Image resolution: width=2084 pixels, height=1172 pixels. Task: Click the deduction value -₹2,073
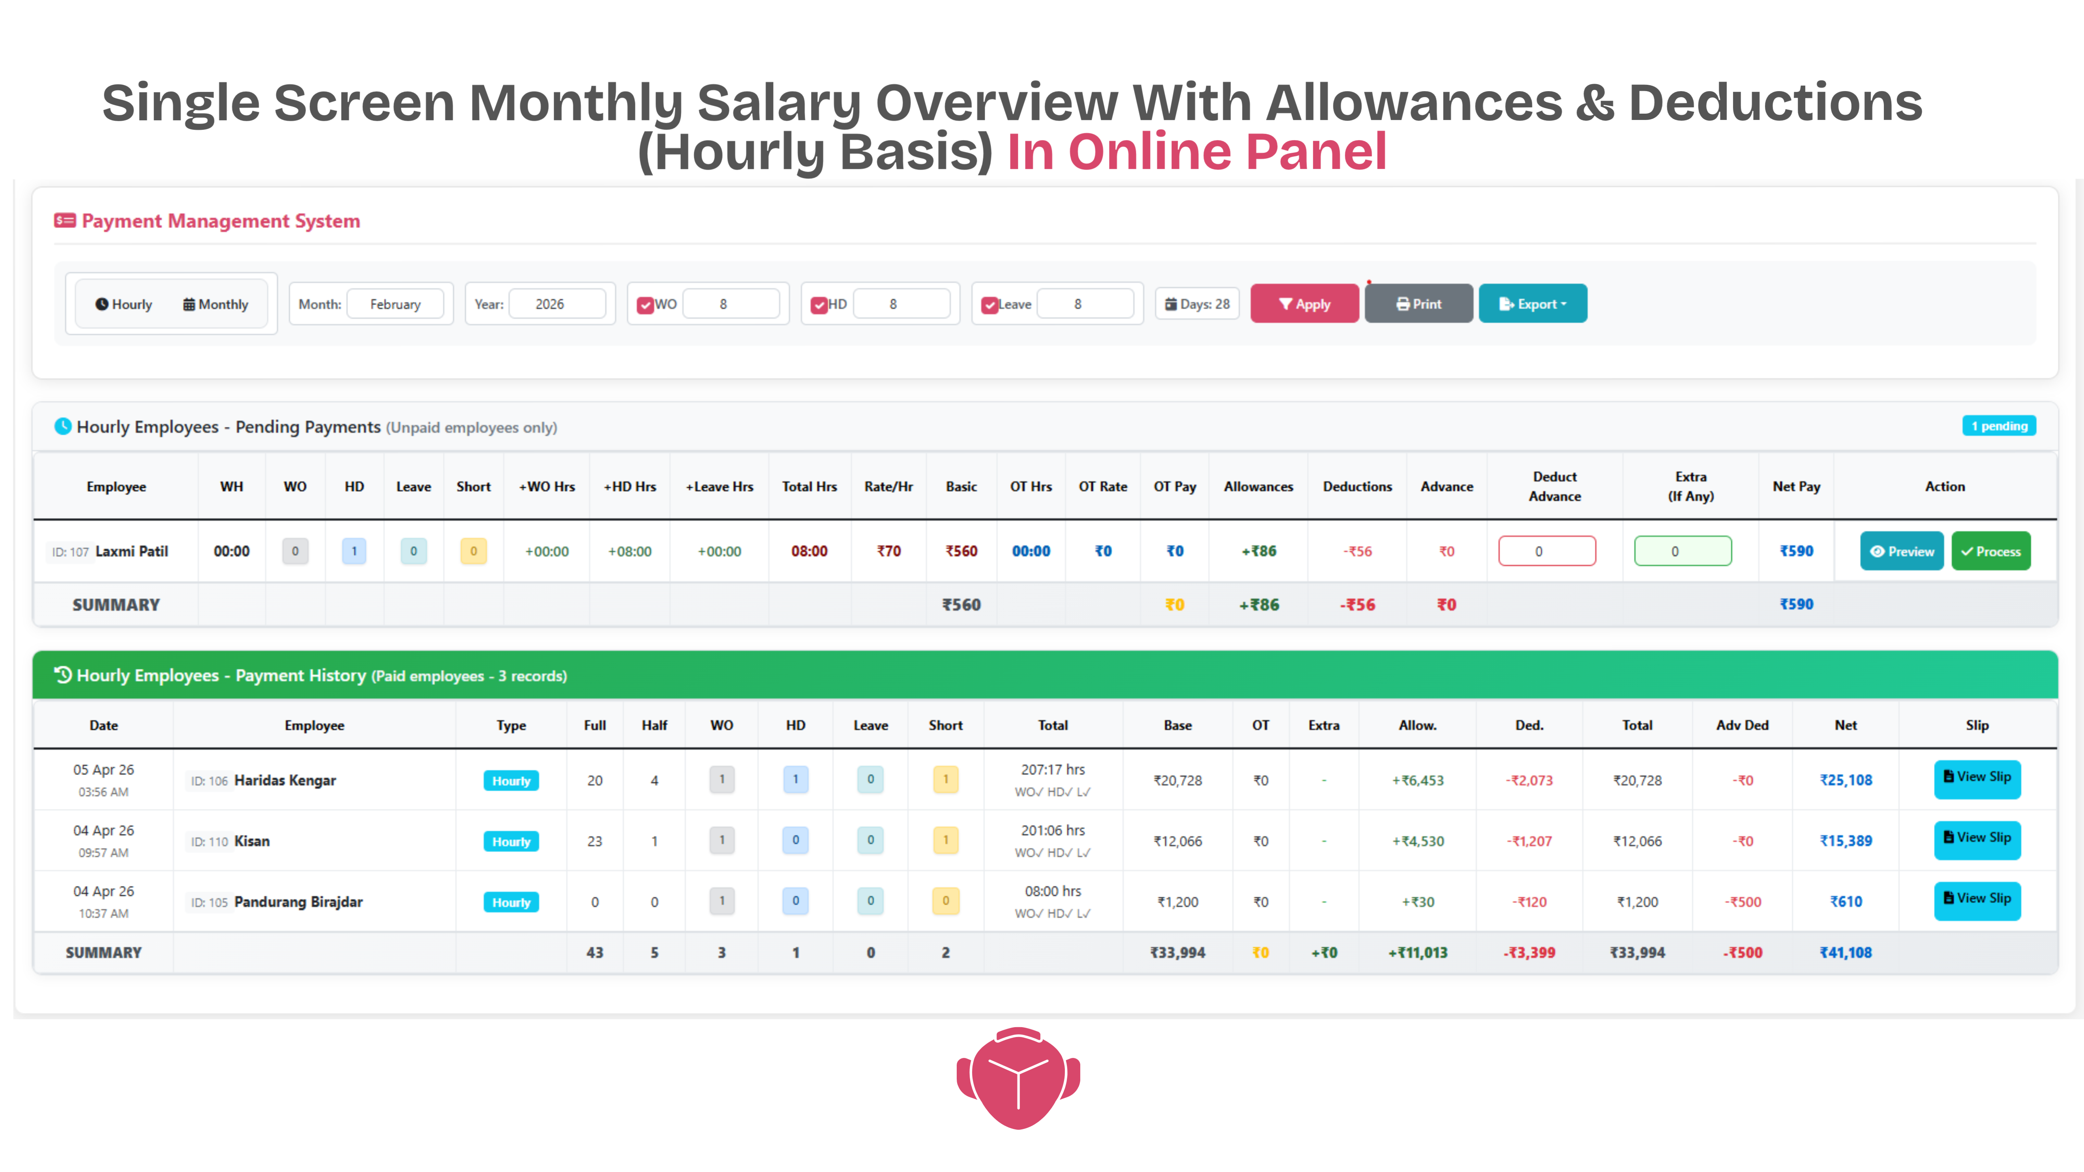pos(1529,781)
